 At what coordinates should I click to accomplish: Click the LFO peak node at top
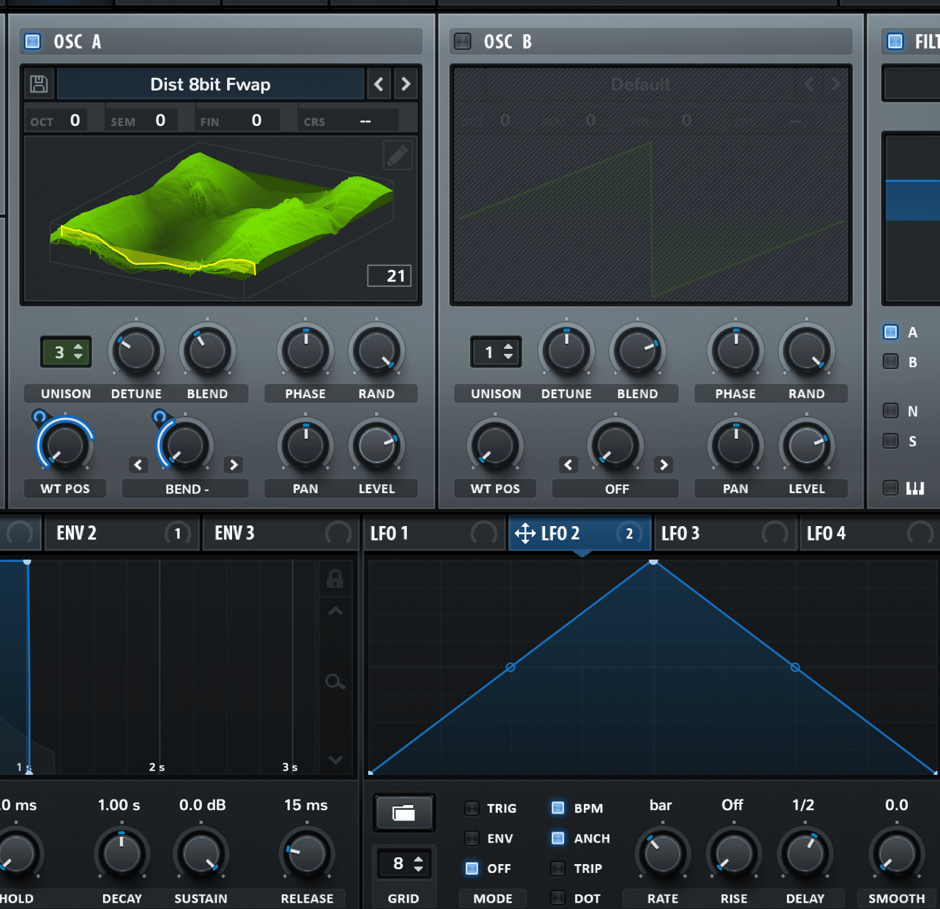[x=653, y=561]
